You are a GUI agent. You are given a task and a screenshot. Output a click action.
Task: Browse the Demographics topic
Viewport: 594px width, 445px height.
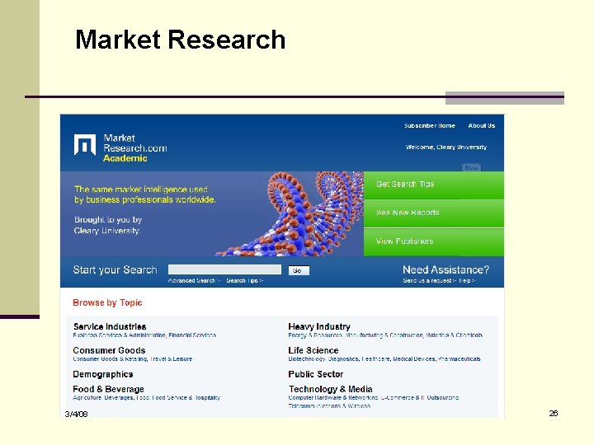(x=102, y=374)
